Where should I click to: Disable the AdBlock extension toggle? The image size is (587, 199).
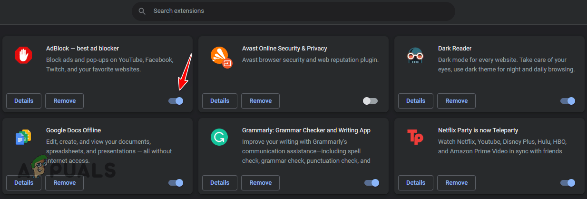point(176,101)
